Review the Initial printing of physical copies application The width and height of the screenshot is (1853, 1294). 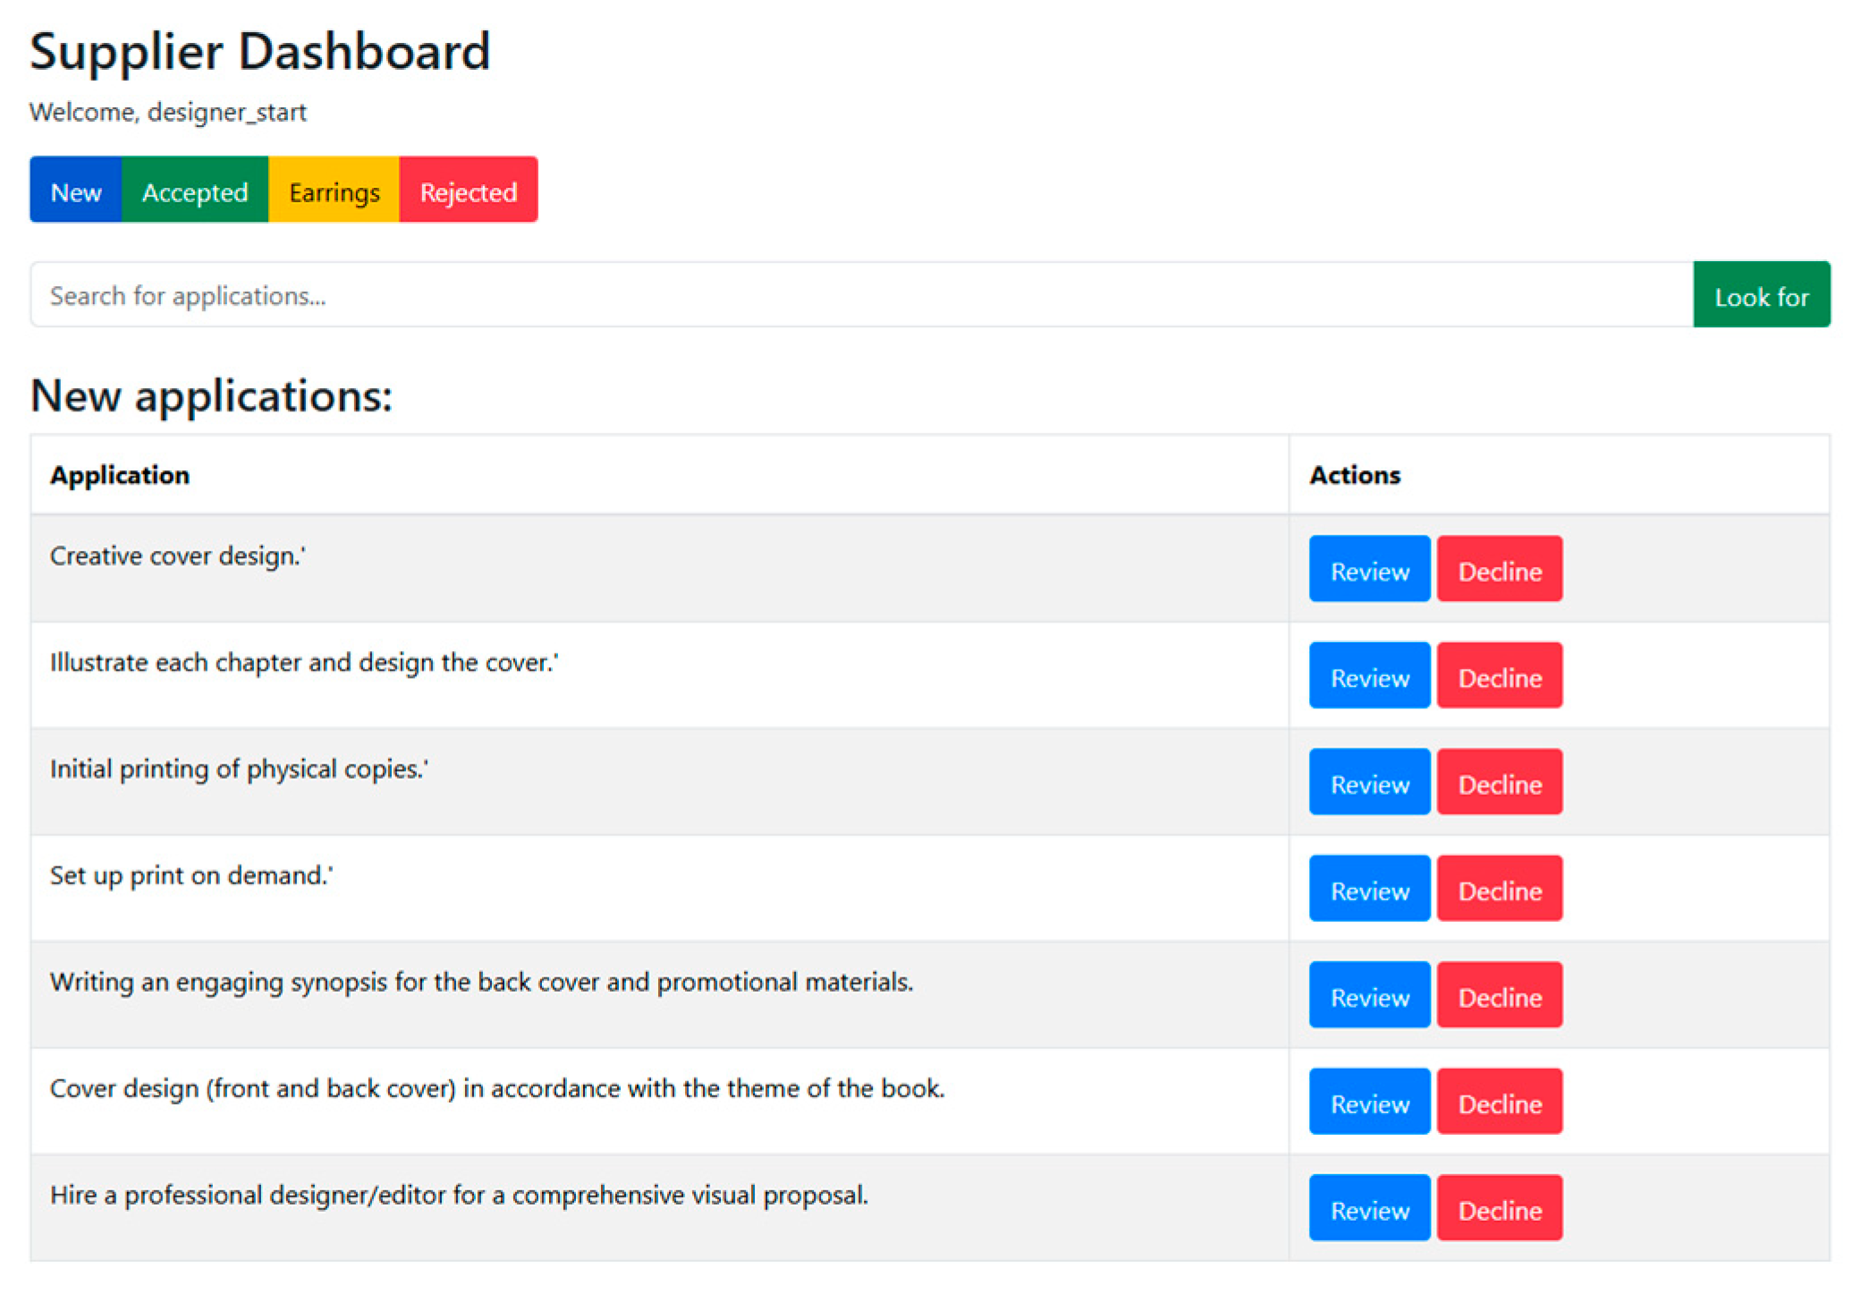click(1368, 782)
